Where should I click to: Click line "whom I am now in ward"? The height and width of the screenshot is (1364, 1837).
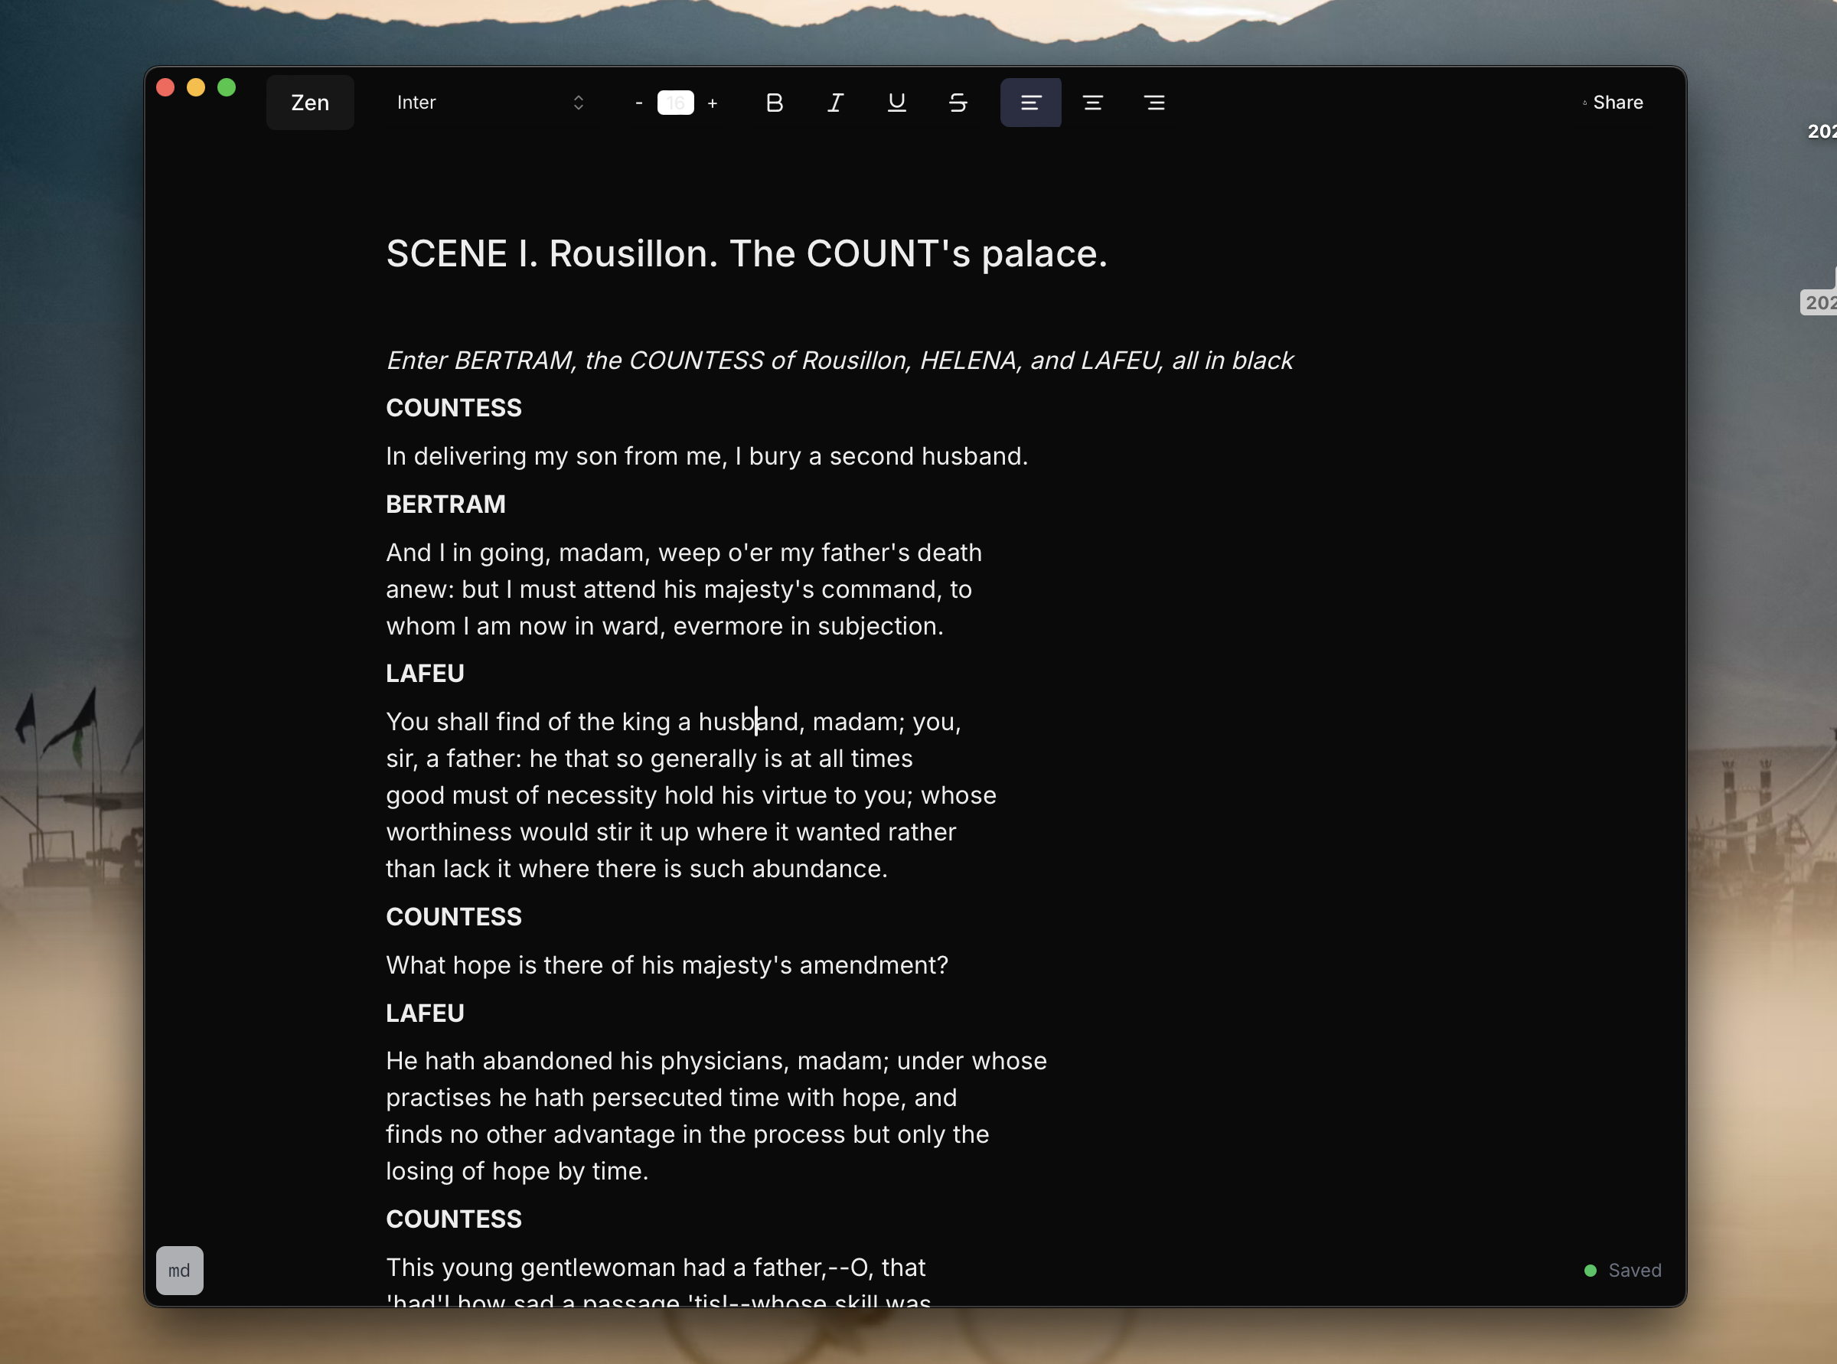664,626
